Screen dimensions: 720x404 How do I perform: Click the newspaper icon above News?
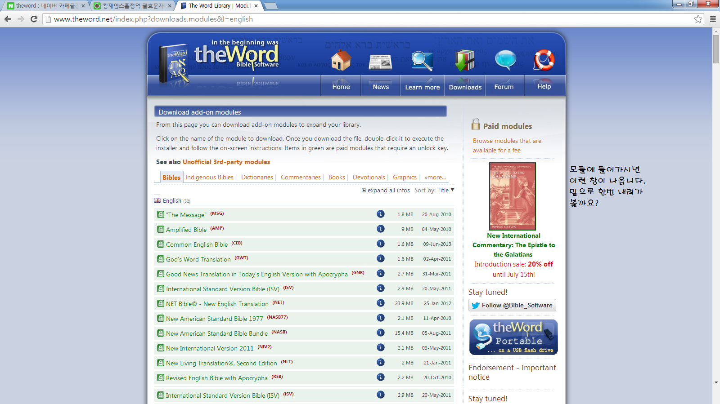coord(380,62)
